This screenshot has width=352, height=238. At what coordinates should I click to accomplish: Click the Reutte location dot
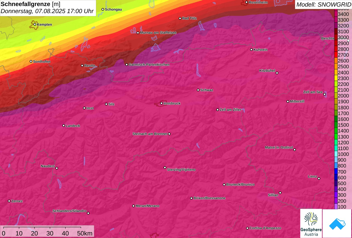coord(82,65)
